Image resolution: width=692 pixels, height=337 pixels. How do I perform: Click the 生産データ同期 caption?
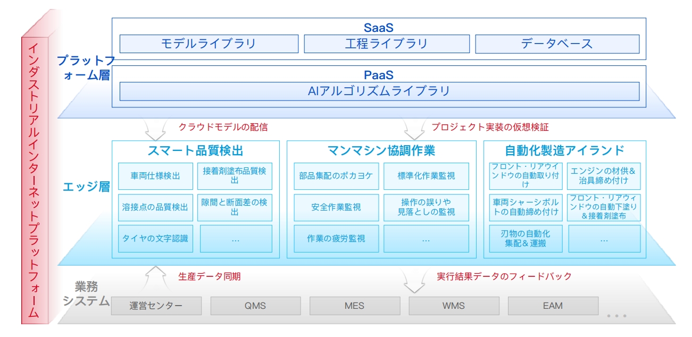(210, 276)
